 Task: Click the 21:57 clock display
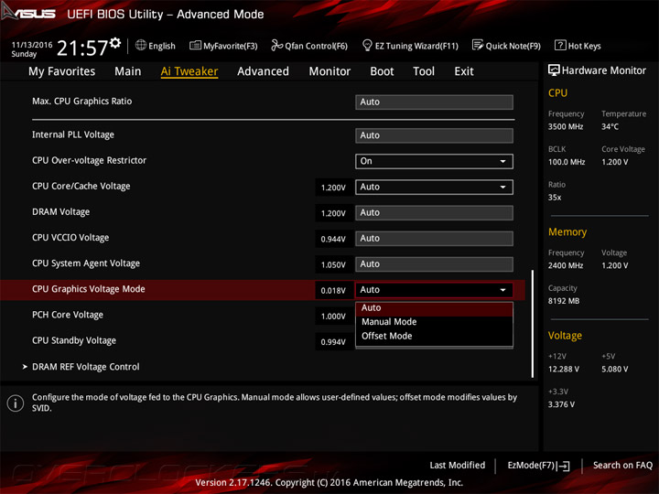(x=82, y=48)
